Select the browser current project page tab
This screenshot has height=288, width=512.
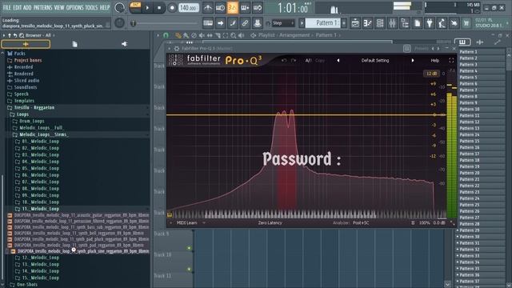point(74,44)
